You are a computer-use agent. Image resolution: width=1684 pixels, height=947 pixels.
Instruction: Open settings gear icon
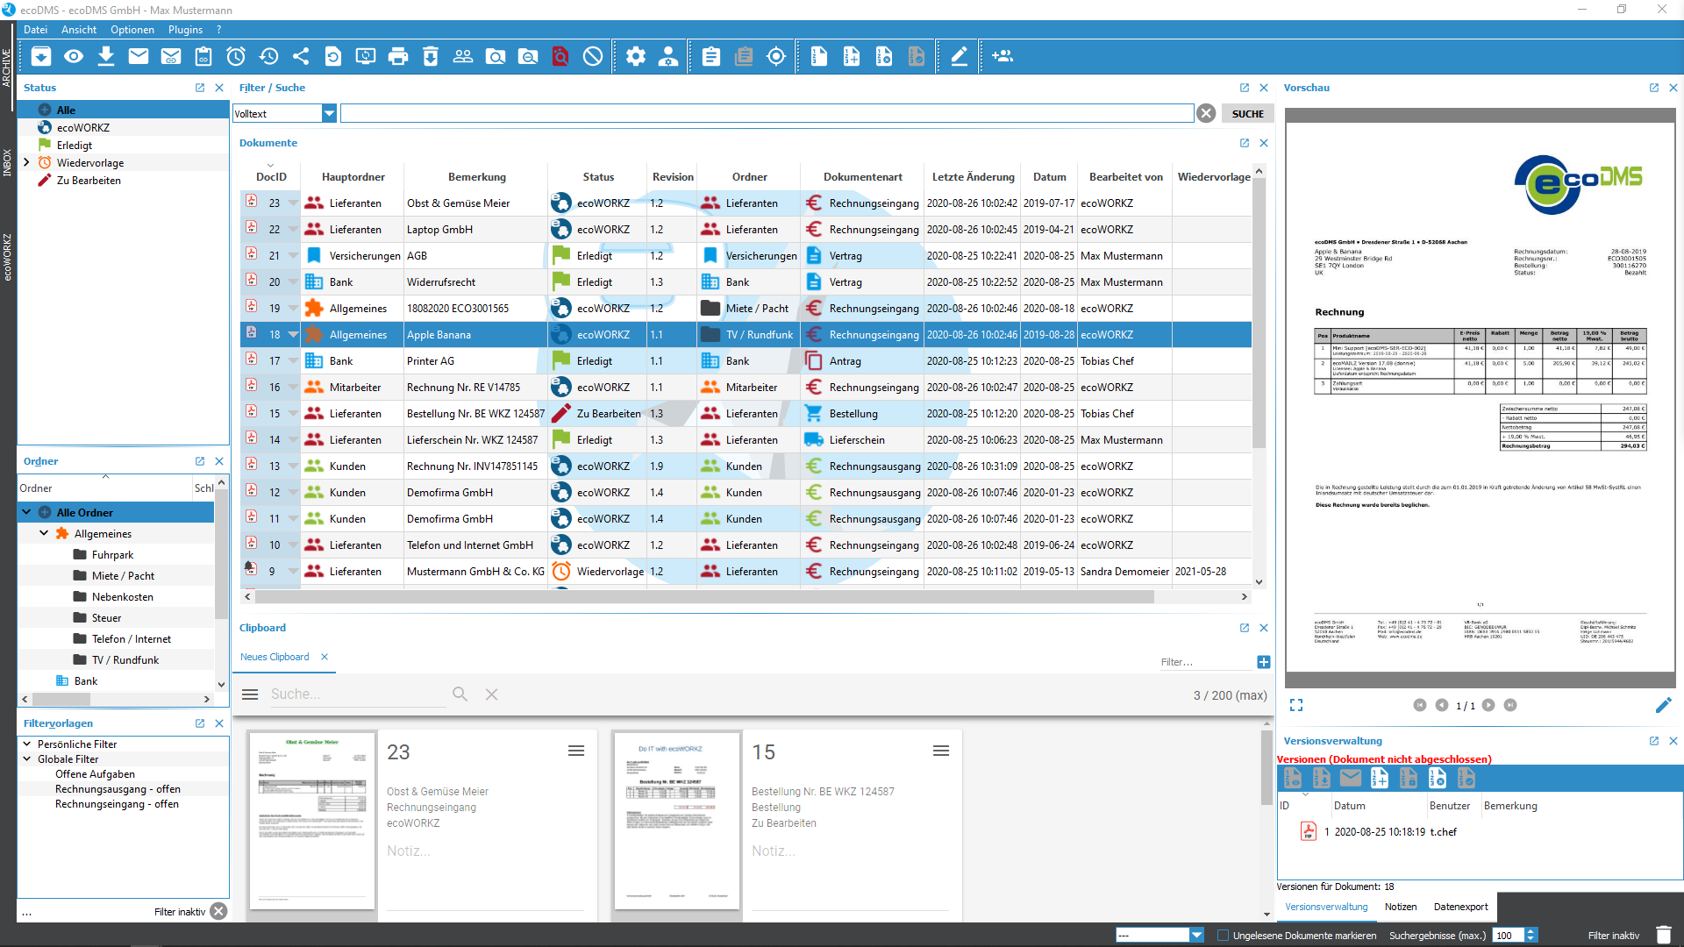tap(636, 57)
